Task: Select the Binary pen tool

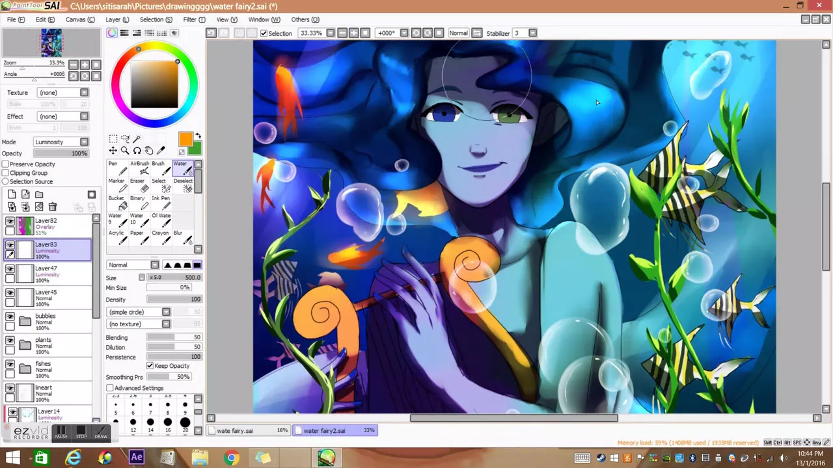Action: pyautogui.click(x=139, y=203)
